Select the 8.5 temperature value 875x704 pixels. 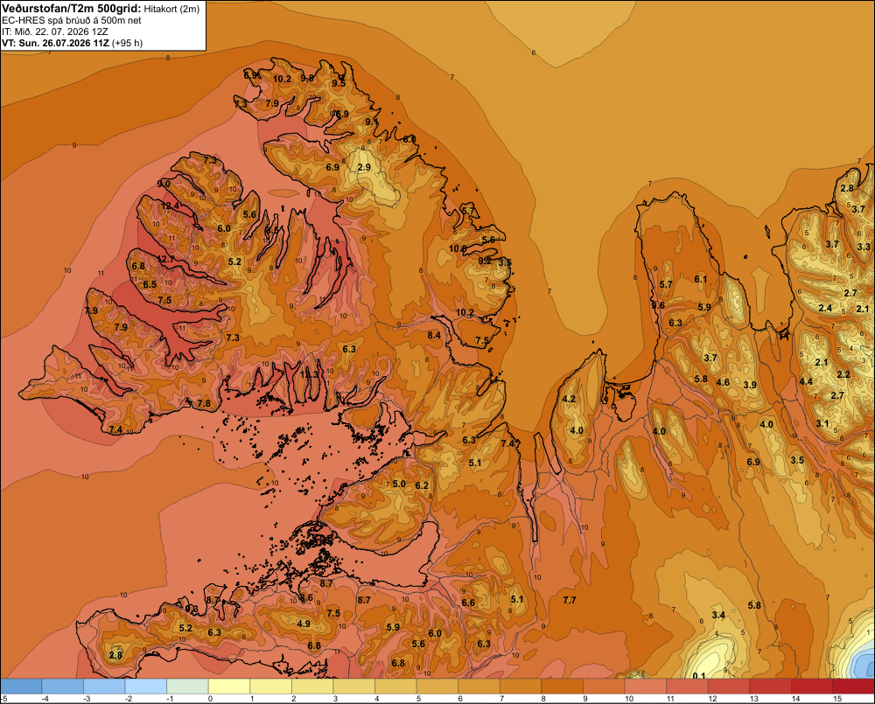(272, 230)
